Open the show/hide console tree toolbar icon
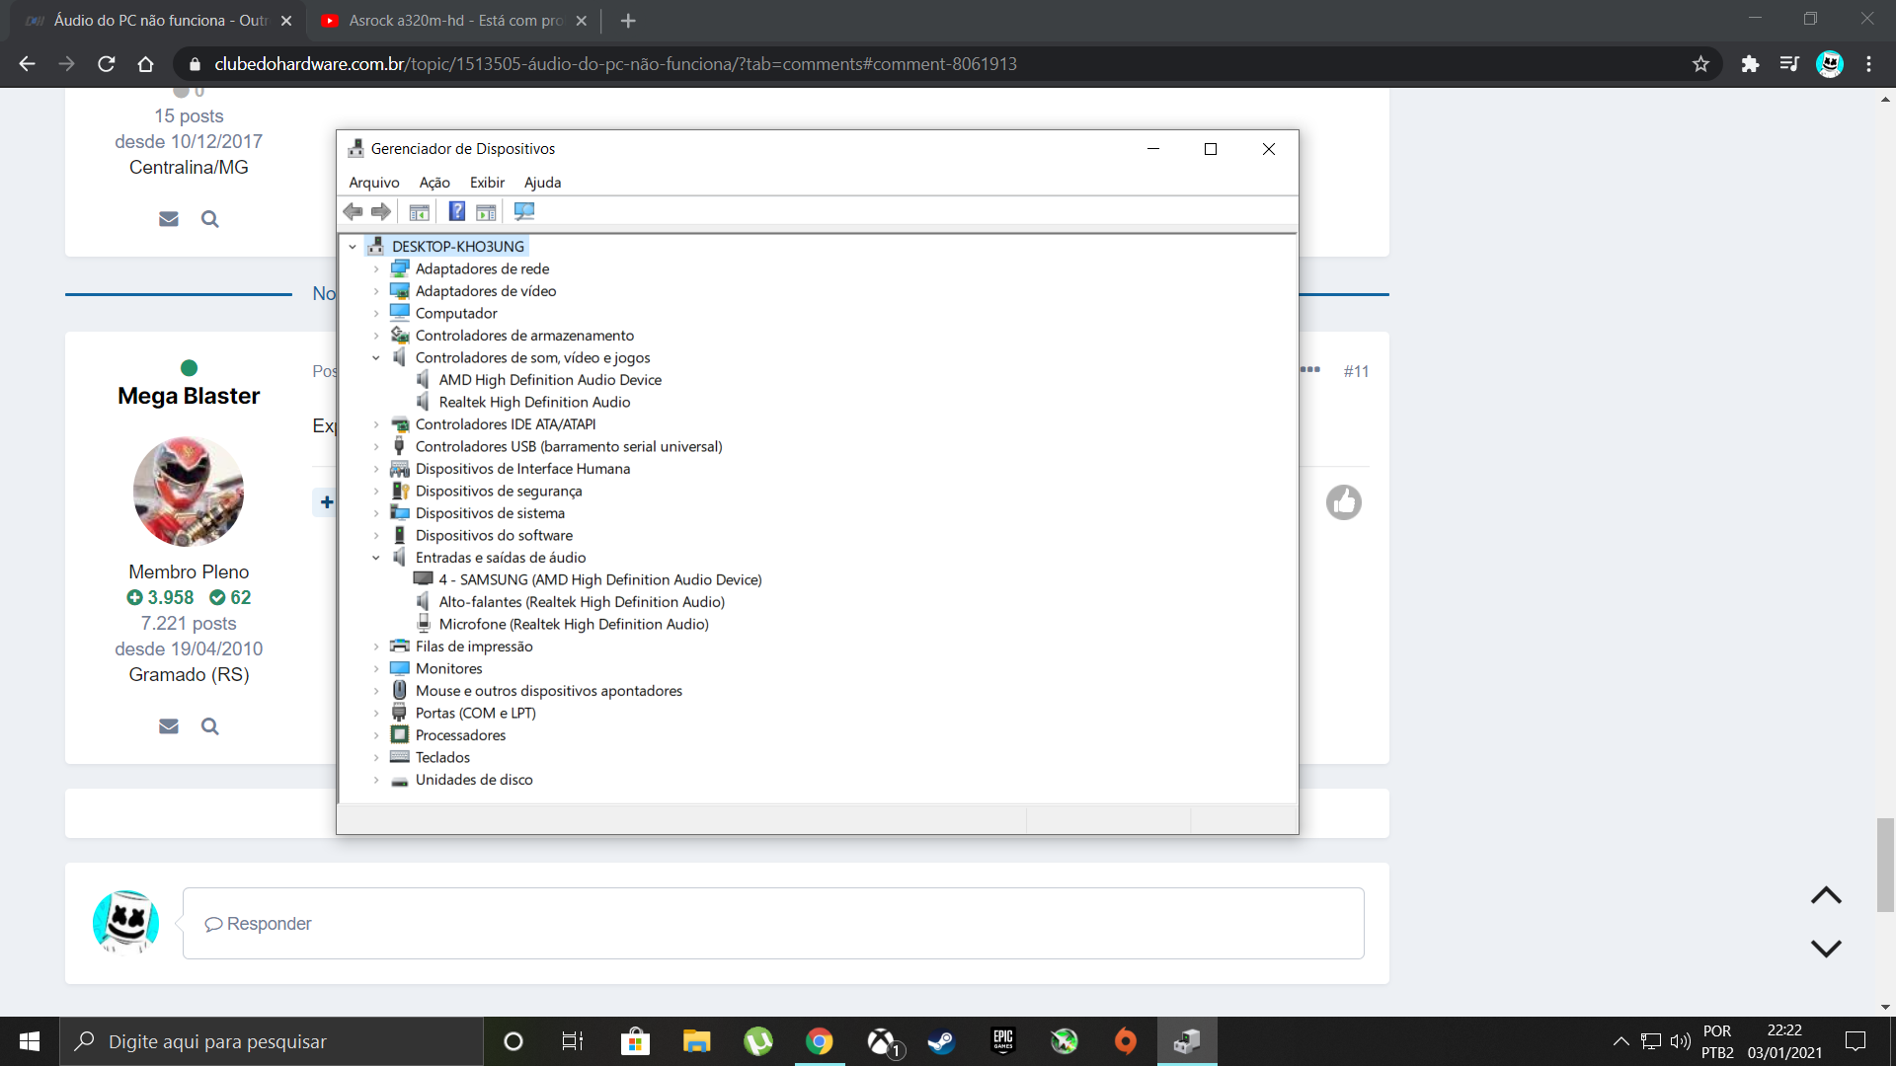1896x1066 pixels. pyautogui.click(x=420, y=211)
